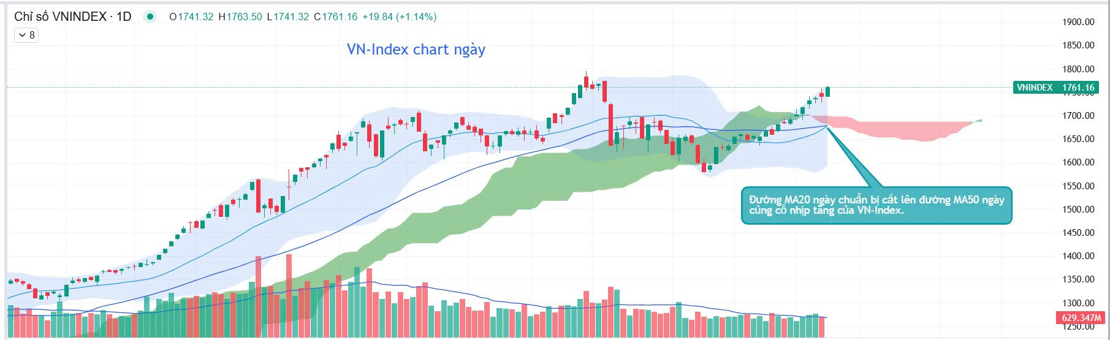The image size is (1110, 340).
Task: Click the VNINDEX 1761.16 price label
Action: coord(1055,88)
